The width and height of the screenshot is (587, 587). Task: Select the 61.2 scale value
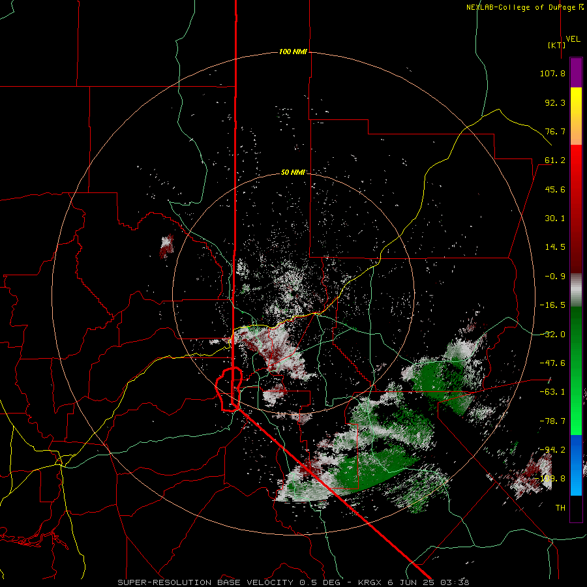coord(555,160)
